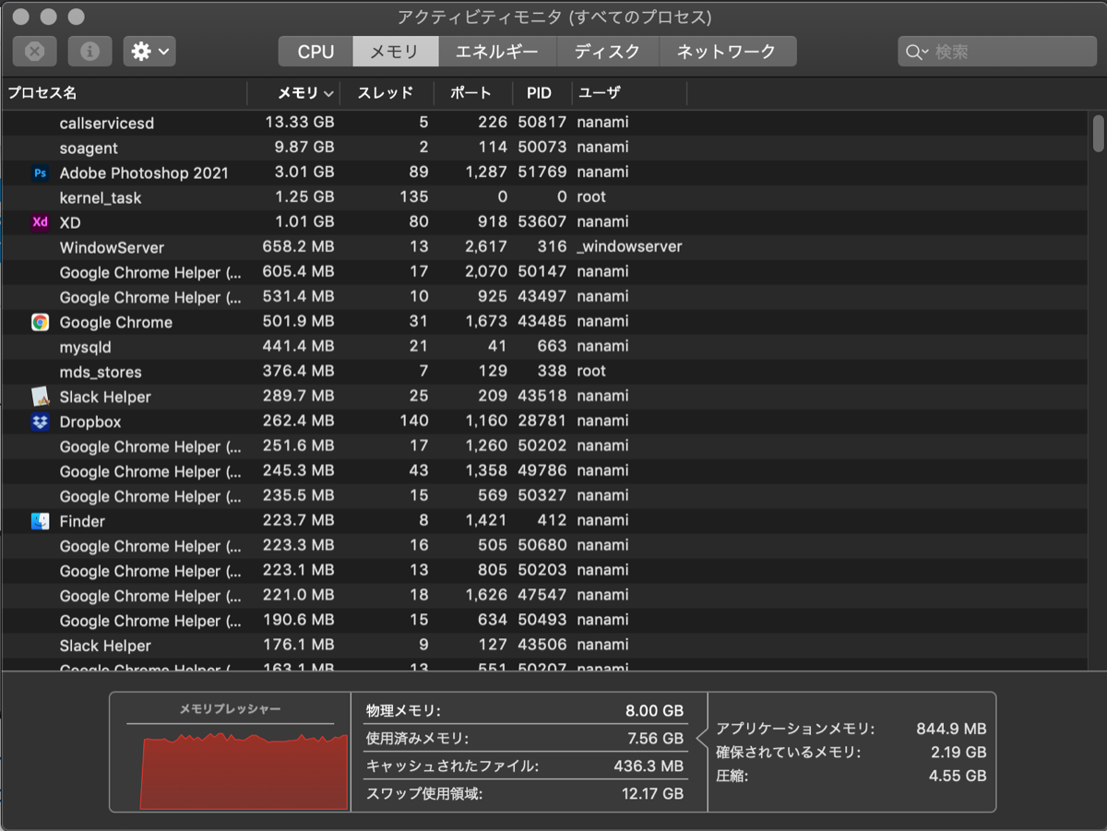Select the callservicesd process row
This screenshot has height=831, width=1107.
tap(545, 123)
